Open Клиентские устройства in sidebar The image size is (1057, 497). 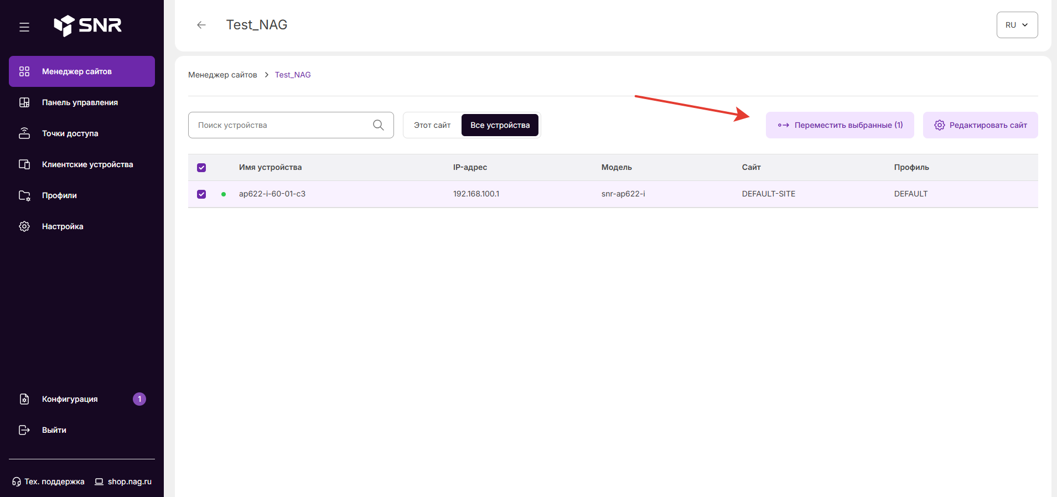pos(82,164)
